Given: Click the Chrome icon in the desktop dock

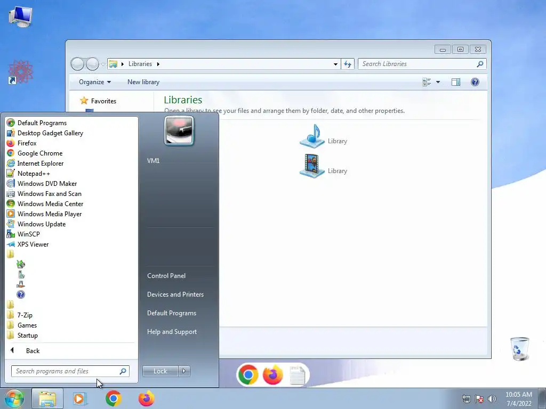Looking at the screenshot, I should coord(248,374).
